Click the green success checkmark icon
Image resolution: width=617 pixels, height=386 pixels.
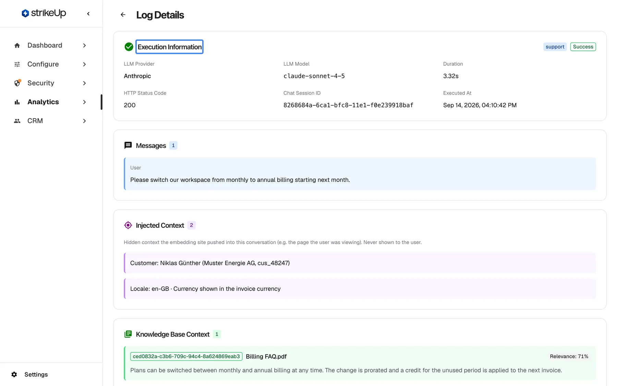point(129,47)
